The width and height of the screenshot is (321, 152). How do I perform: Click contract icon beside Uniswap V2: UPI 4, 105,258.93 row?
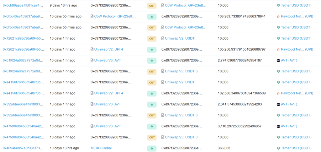pos(92,49)
